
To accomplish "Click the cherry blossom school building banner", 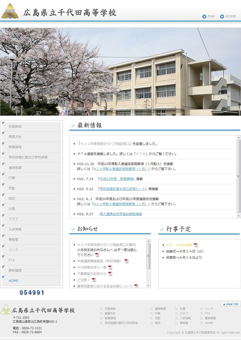I will click(x=120, y=71).
